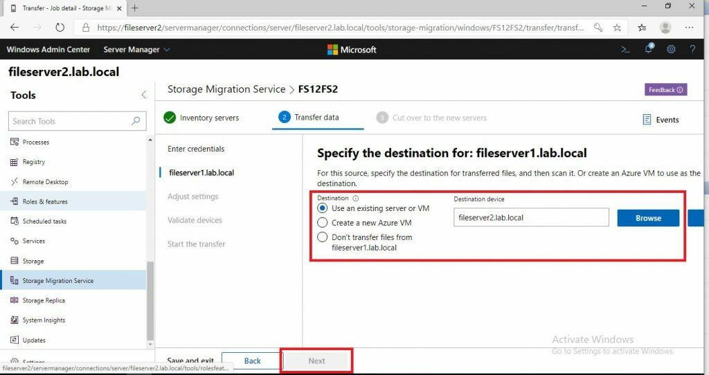The height and width of the screenshot is (375, 709).
Task: Click the Storage Migration Service breadcrumb
Action: (x=226, y=89)
